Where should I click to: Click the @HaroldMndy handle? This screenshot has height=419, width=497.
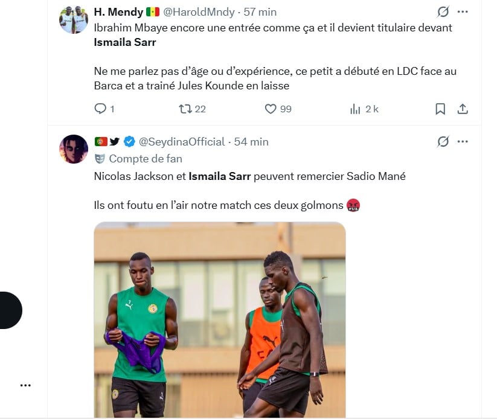click(199, 12)
